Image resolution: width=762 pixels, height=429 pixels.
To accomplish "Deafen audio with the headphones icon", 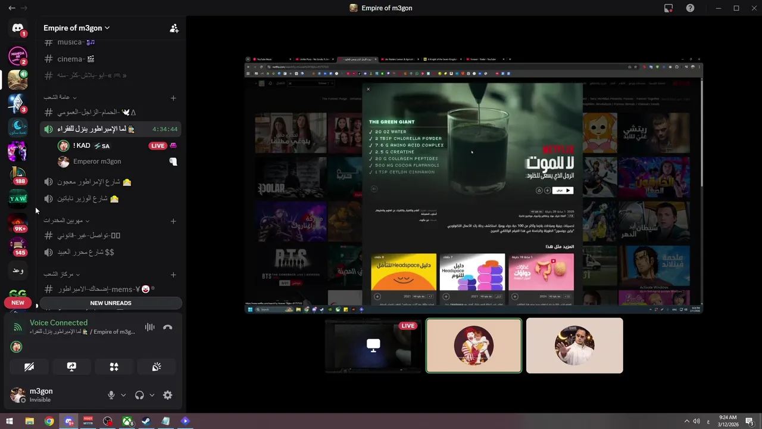I will 139,395.
